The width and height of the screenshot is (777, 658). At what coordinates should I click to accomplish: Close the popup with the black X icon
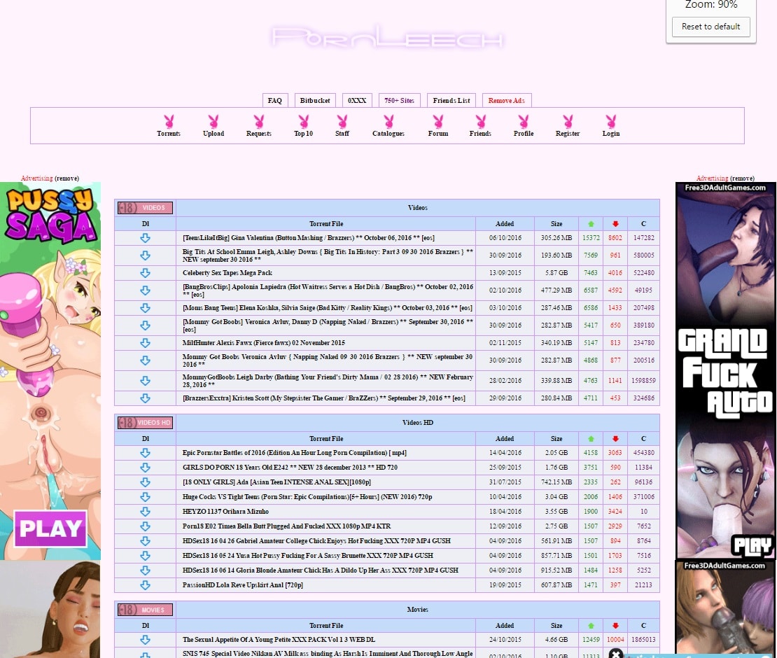click(616, 654)
